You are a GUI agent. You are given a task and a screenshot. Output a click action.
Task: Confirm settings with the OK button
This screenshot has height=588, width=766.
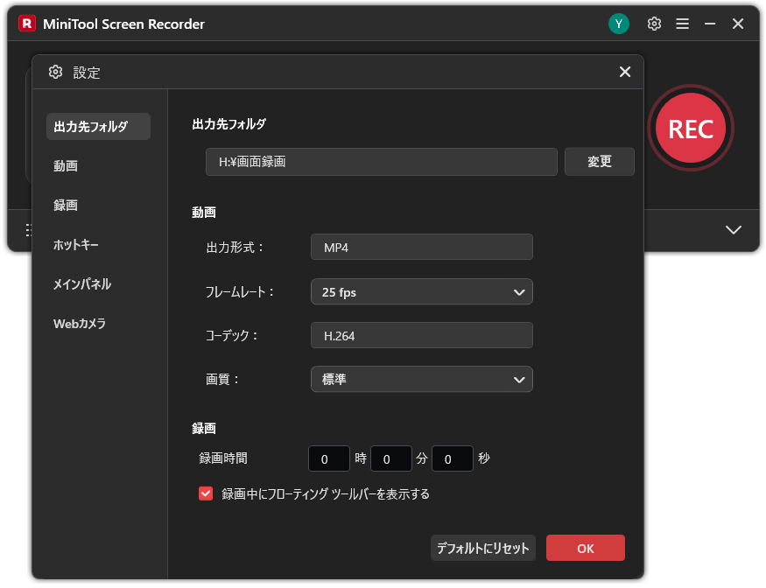pyautogui.click(x=586, y=548)
